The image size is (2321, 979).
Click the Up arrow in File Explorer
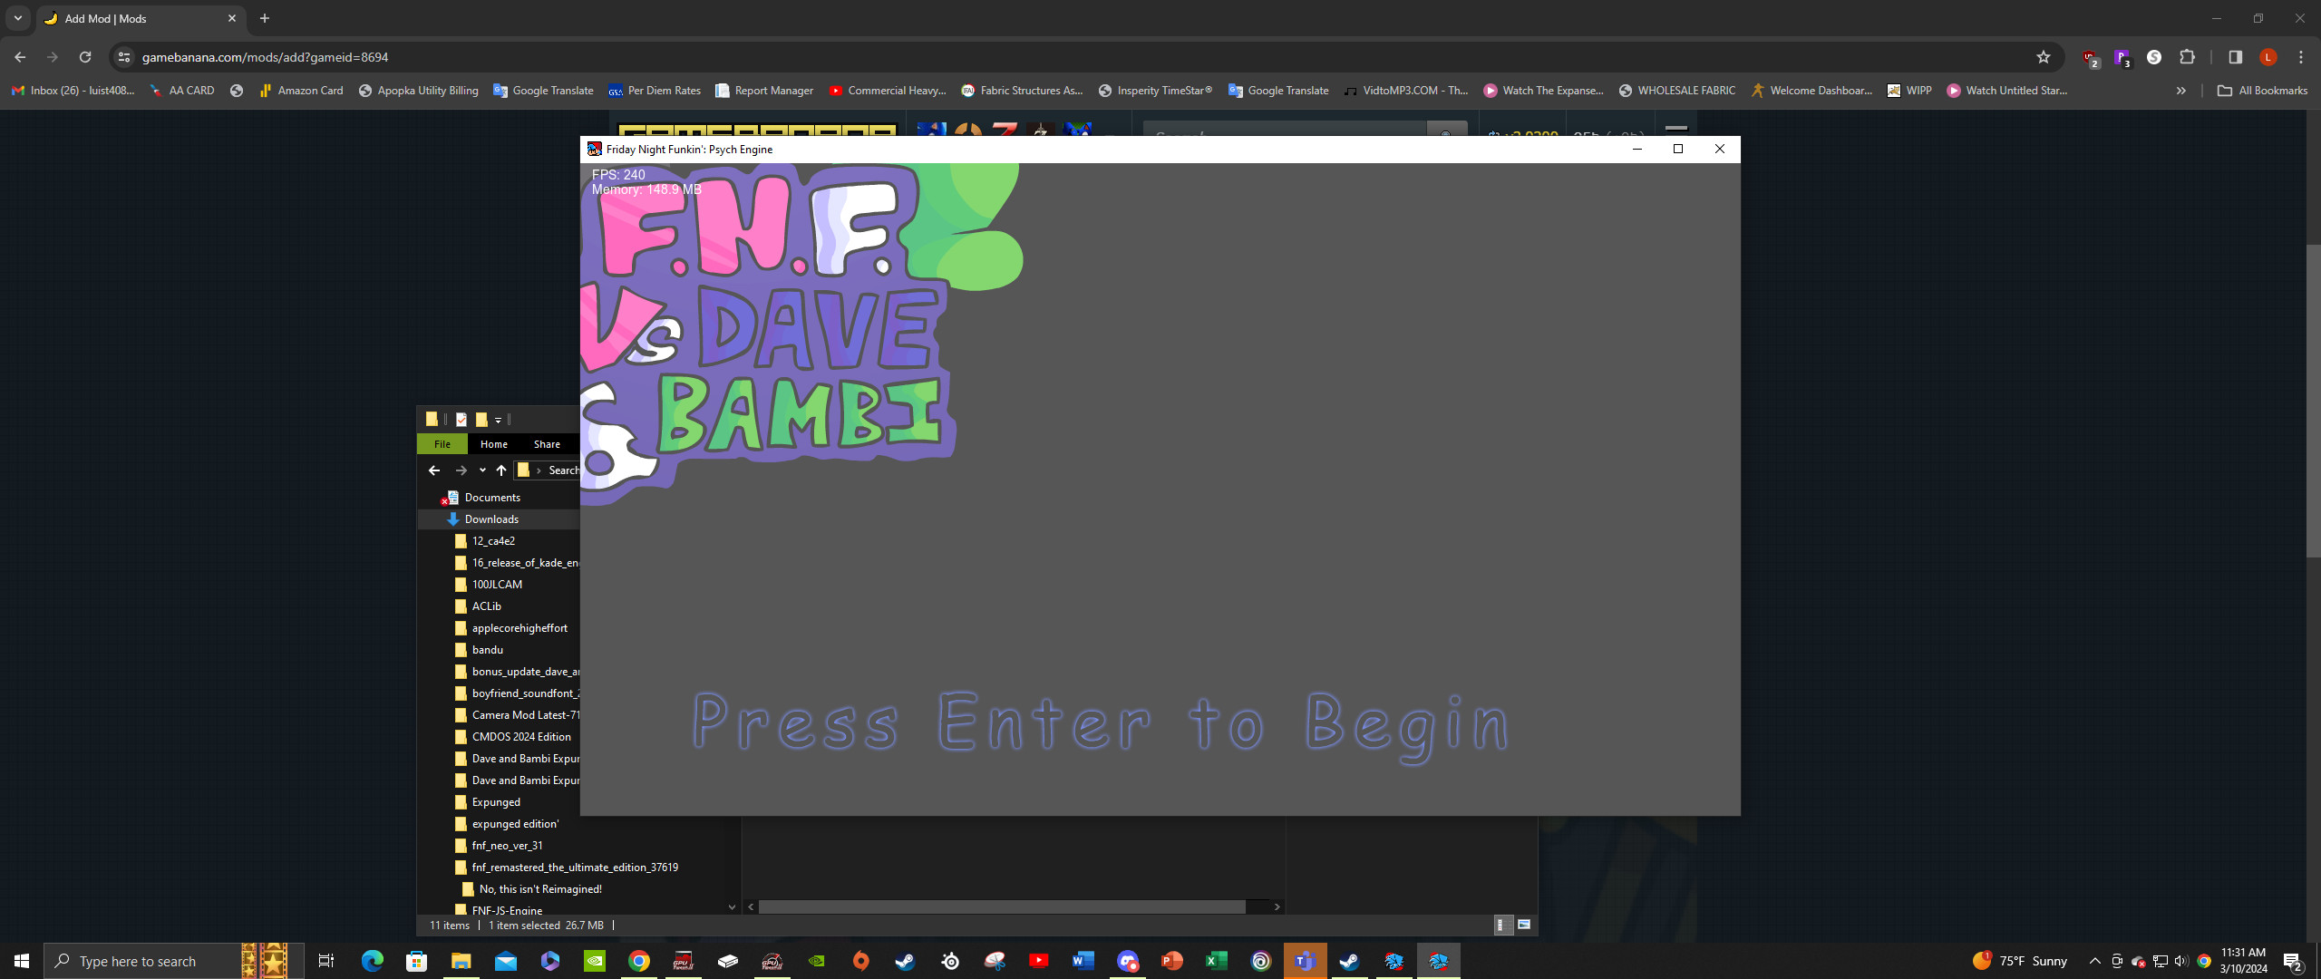click(x=501, y=470)
